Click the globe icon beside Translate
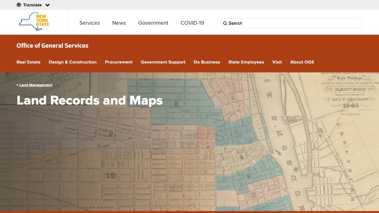Screen dimensions: 379x213 19,5
